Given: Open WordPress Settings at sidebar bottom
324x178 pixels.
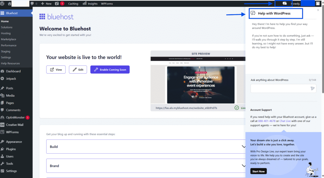Looking at the screenshot, I should [16, 171].
